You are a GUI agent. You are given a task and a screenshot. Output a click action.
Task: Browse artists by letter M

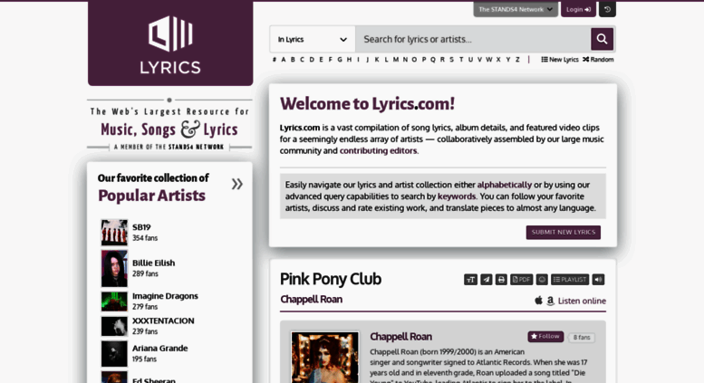click(x=396, y=59)
